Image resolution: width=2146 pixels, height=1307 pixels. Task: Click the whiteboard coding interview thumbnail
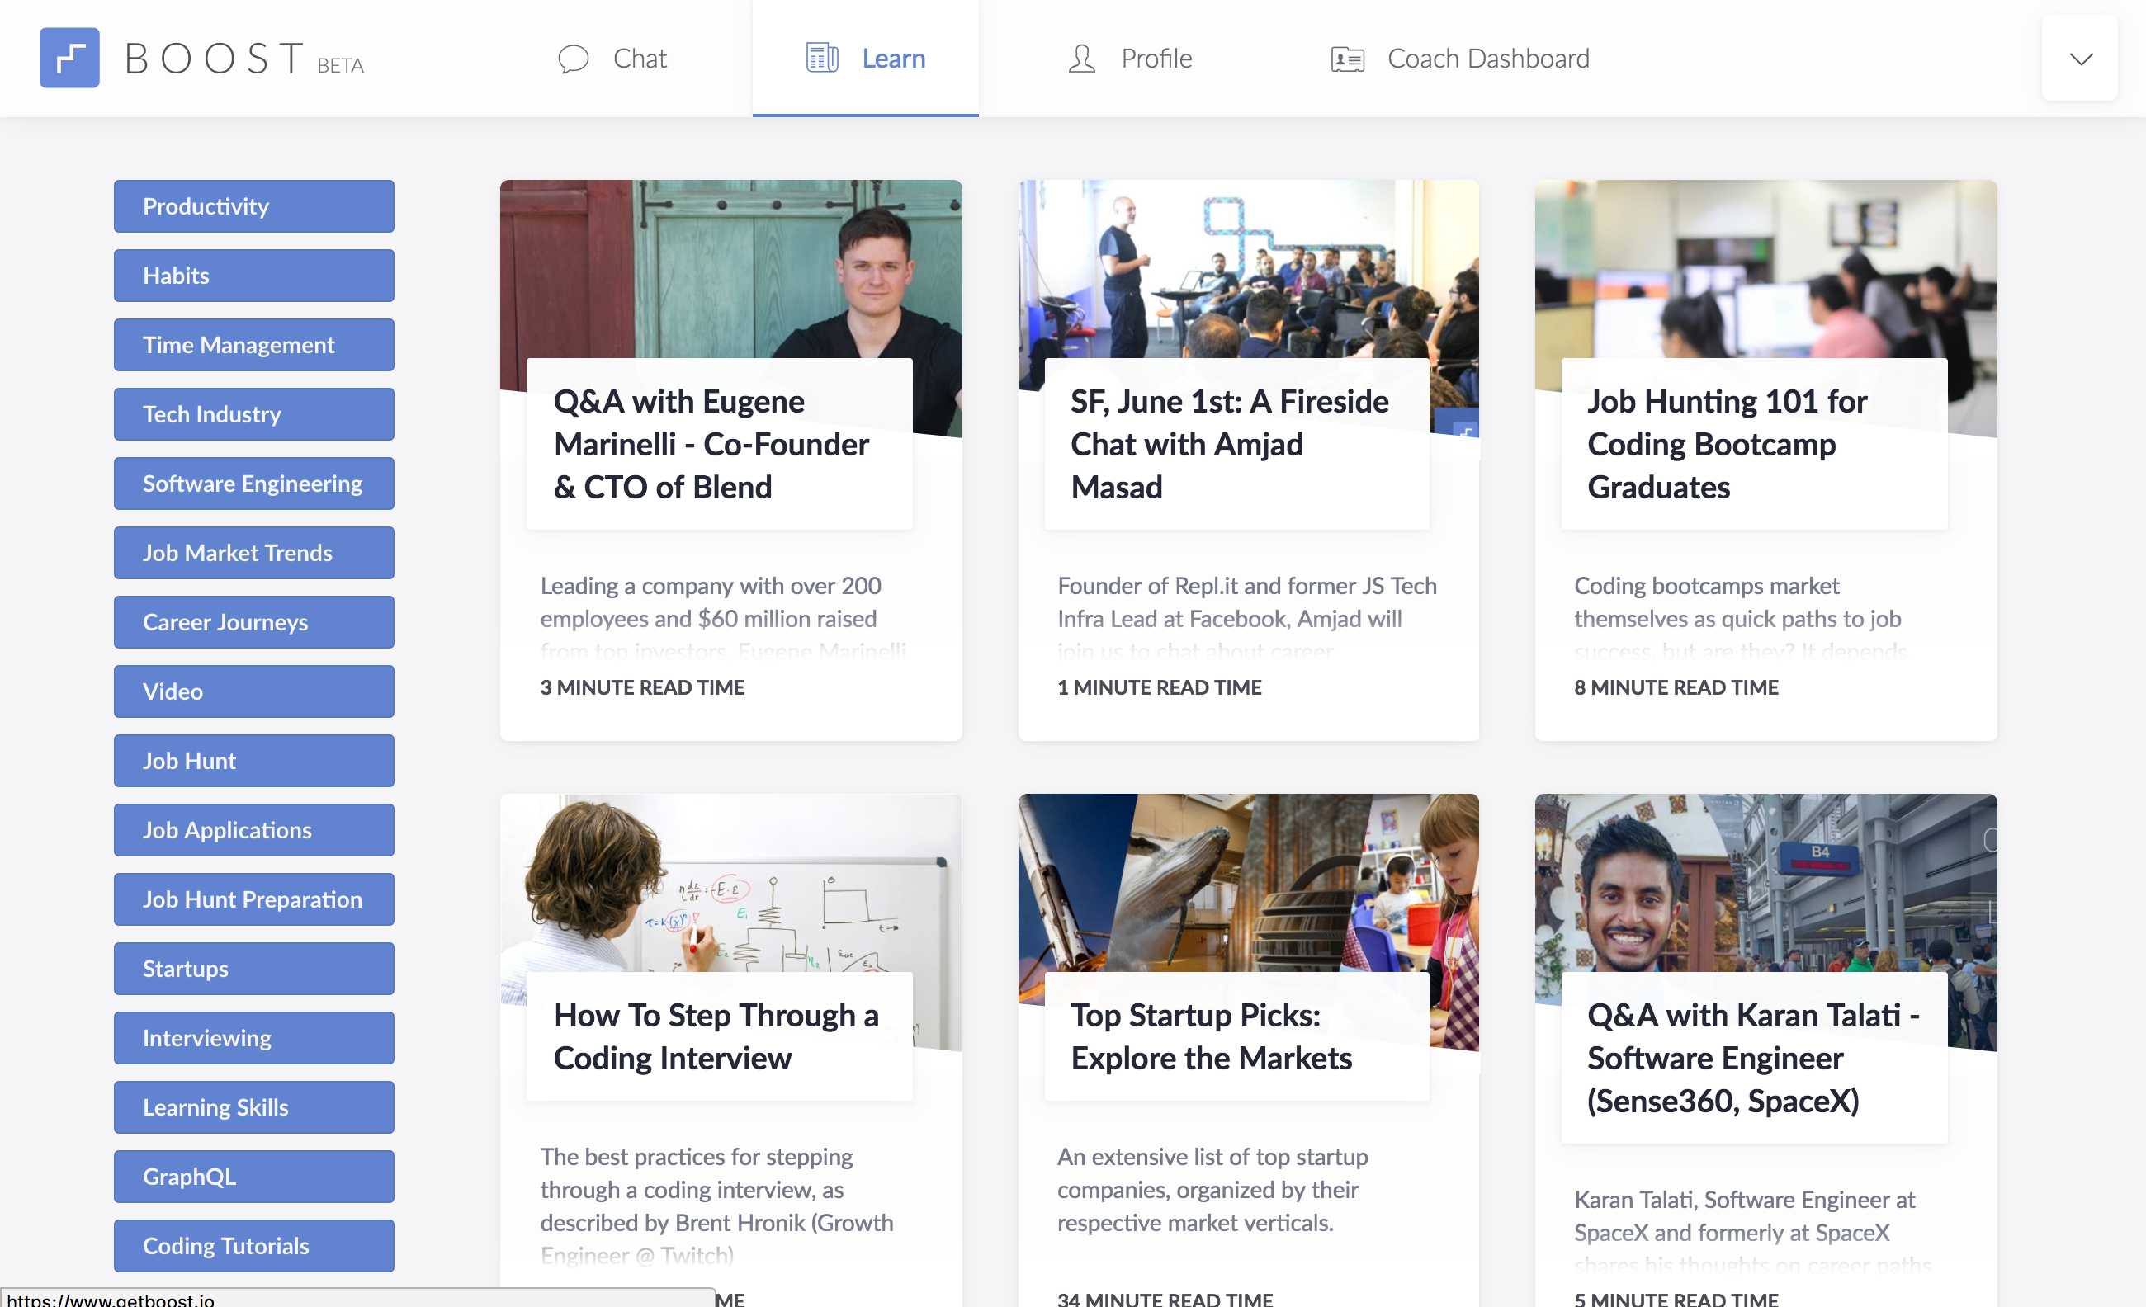click(x=730, y=882)
